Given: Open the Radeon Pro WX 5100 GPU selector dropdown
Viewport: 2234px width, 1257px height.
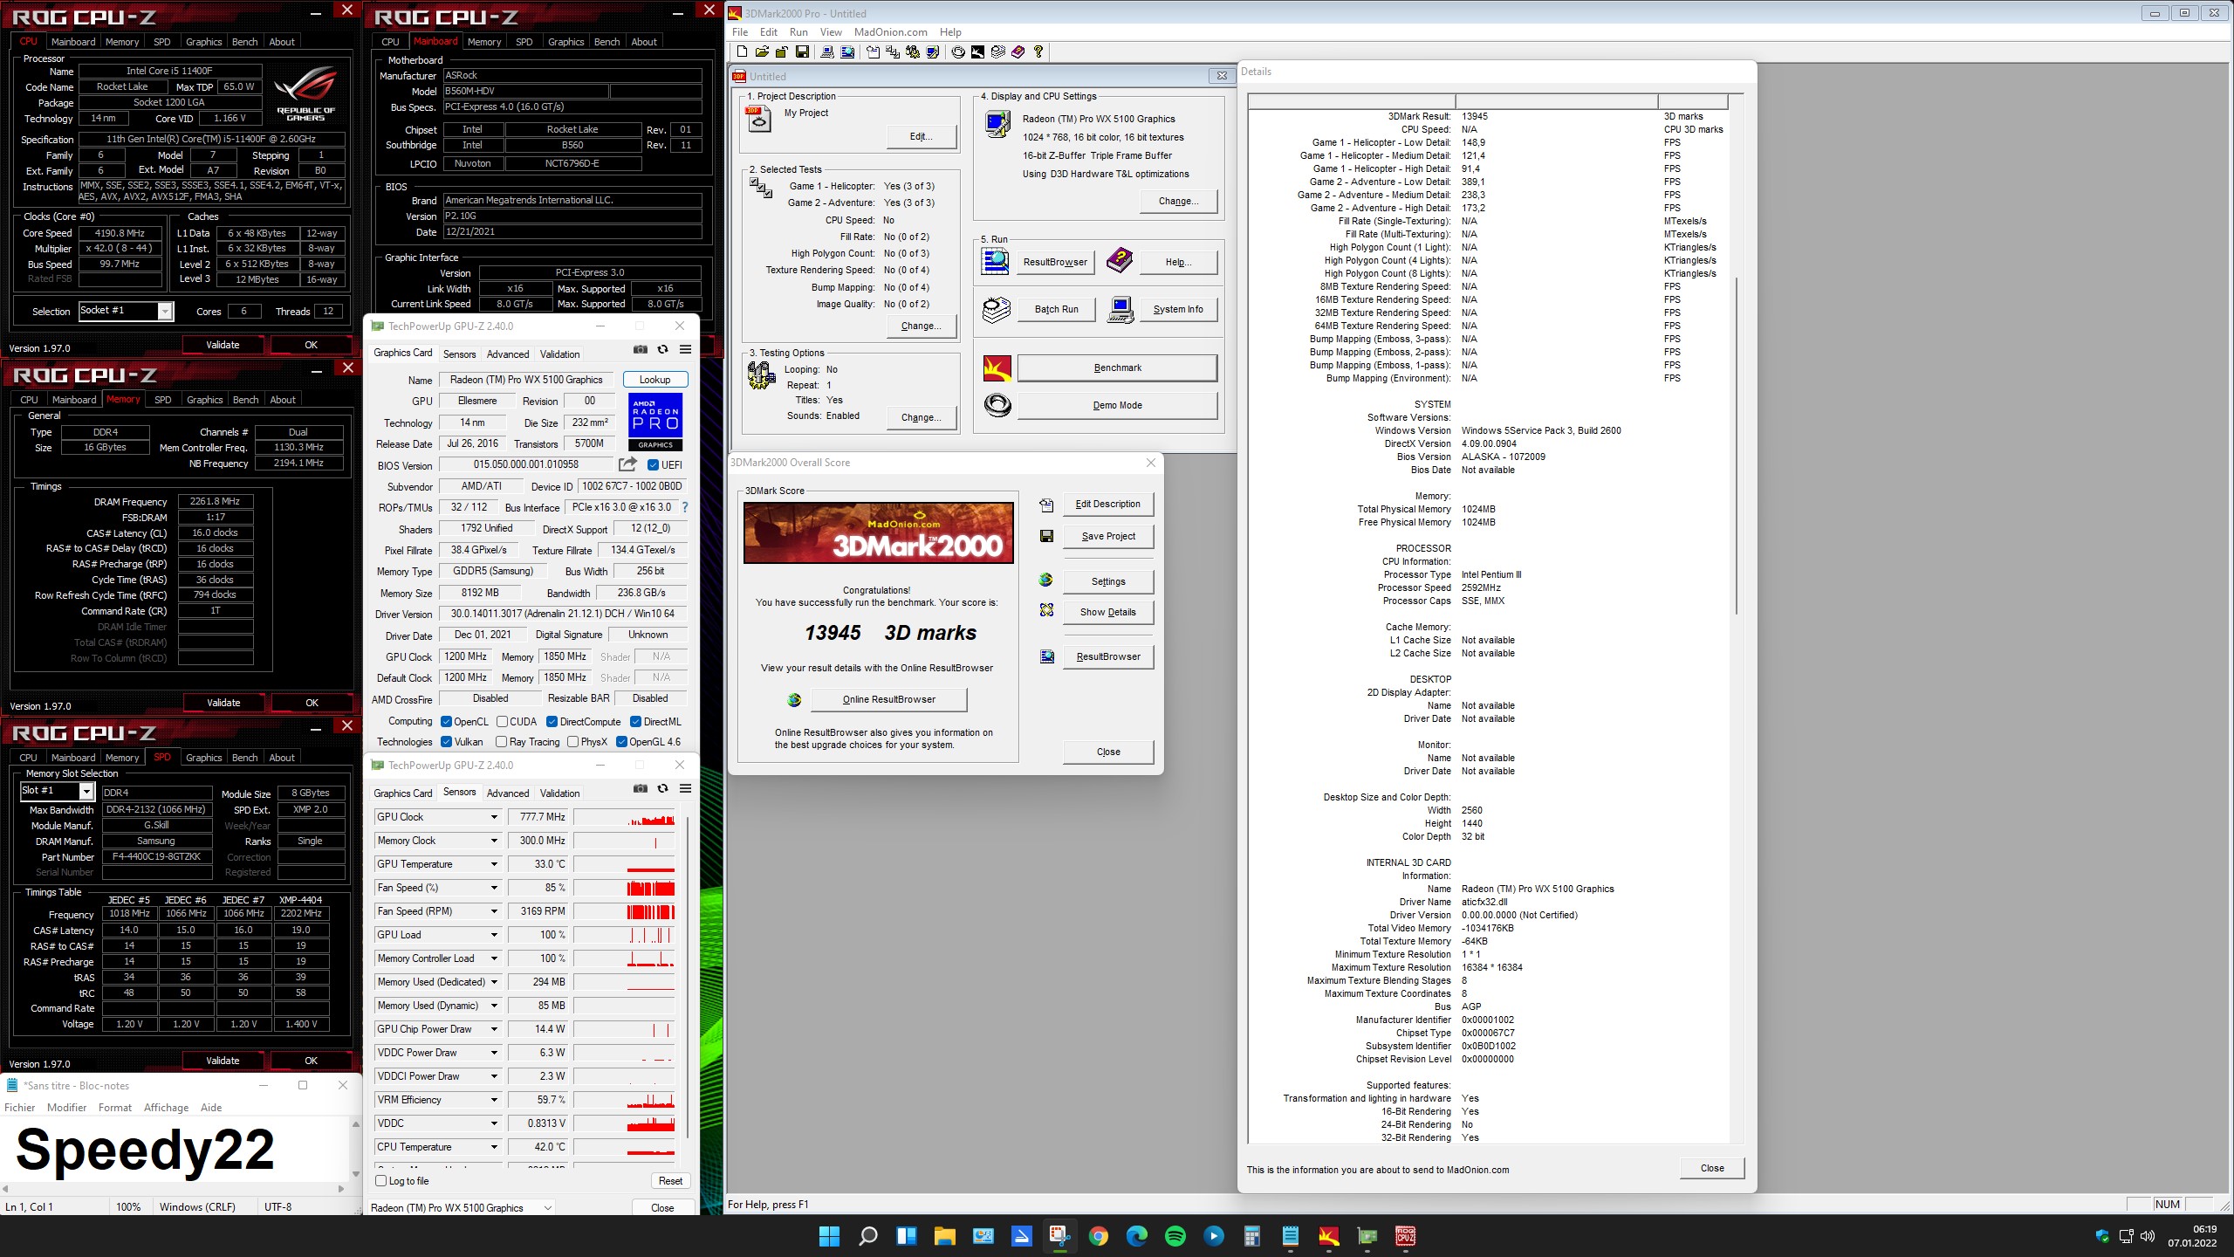Looking at the screenshot, I should coord(462,1208).
